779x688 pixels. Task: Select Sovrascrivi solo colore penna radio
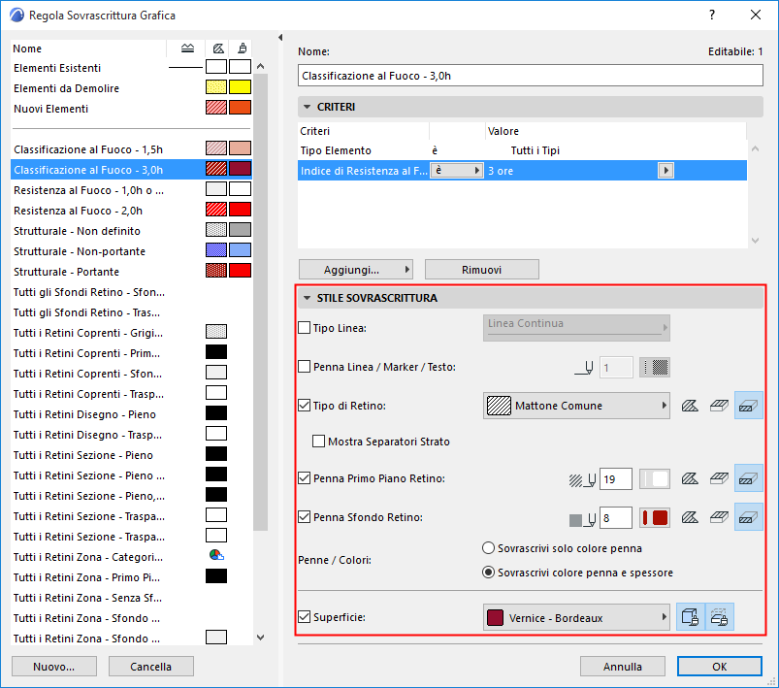pos(488,548)
